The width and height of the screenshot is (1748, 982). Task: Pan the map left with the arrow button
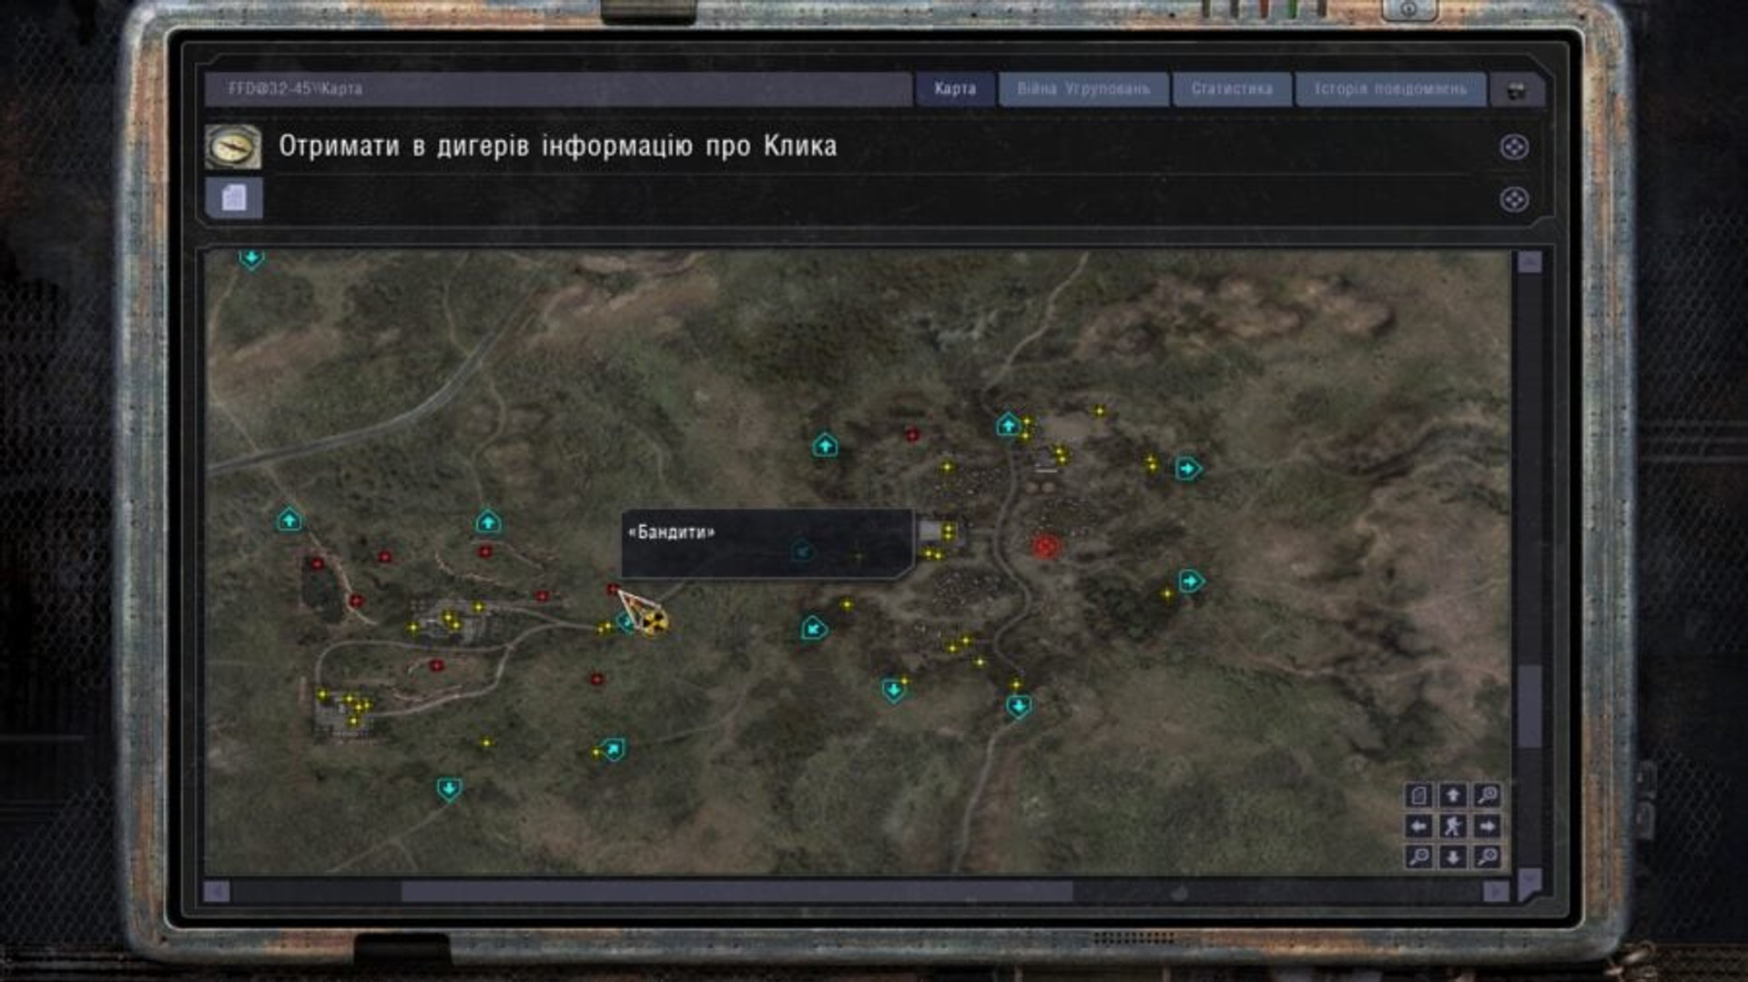[x=1418, y=826]
